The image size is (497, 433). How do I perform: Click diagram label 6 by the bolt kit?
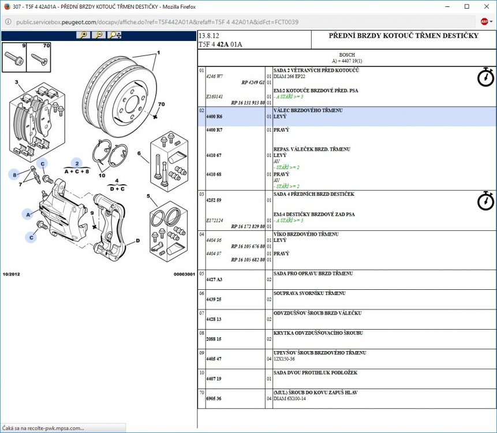139,154
